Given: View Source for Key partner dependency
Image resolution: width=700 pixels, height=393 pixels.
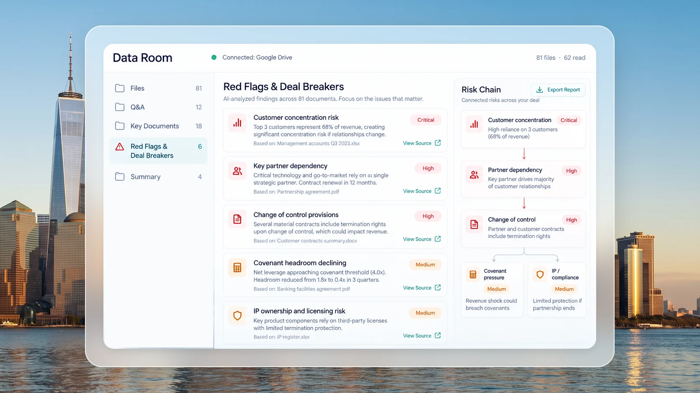Looking at the screenshot, I should click(x=422, y=191).
